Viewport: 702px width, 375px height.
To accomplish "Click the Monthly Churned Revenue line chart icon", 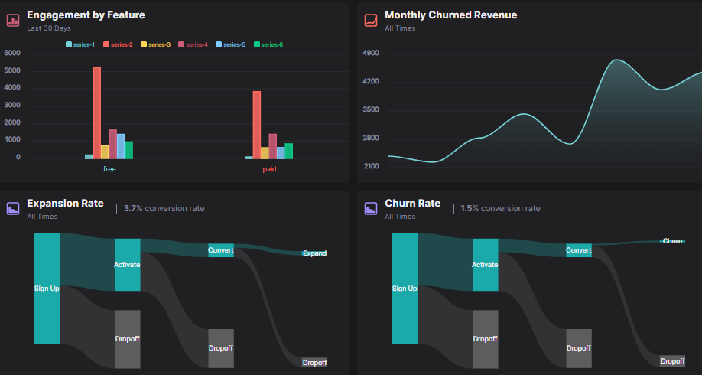I will pyautogui.click(x=371, y=20).
